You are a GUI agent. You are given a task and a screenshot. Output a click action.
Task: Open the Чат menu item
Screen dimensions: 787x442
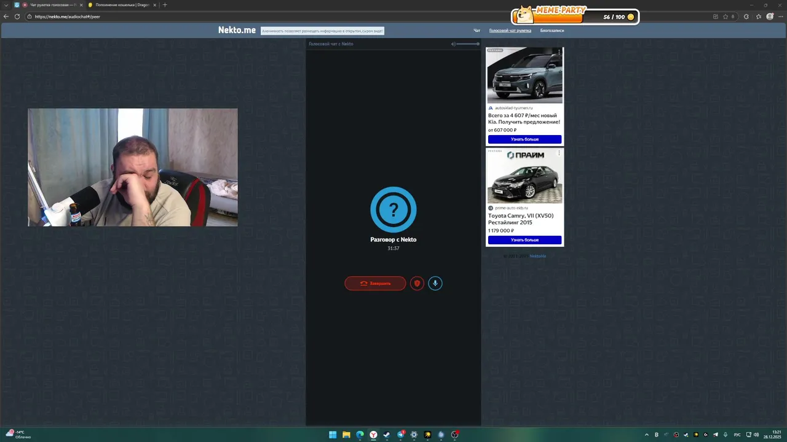[477, 30]
